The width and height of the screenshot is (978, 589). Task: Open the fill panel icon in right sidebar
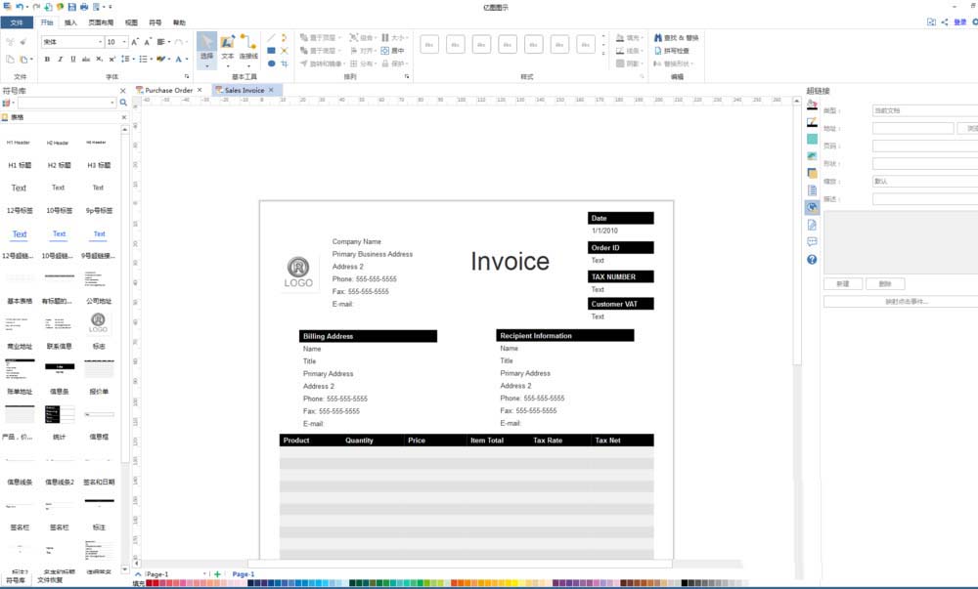pos(812,105)
